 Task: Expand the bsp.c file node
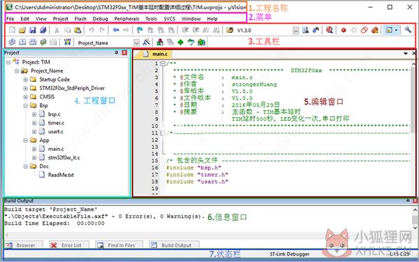point(34,115)
